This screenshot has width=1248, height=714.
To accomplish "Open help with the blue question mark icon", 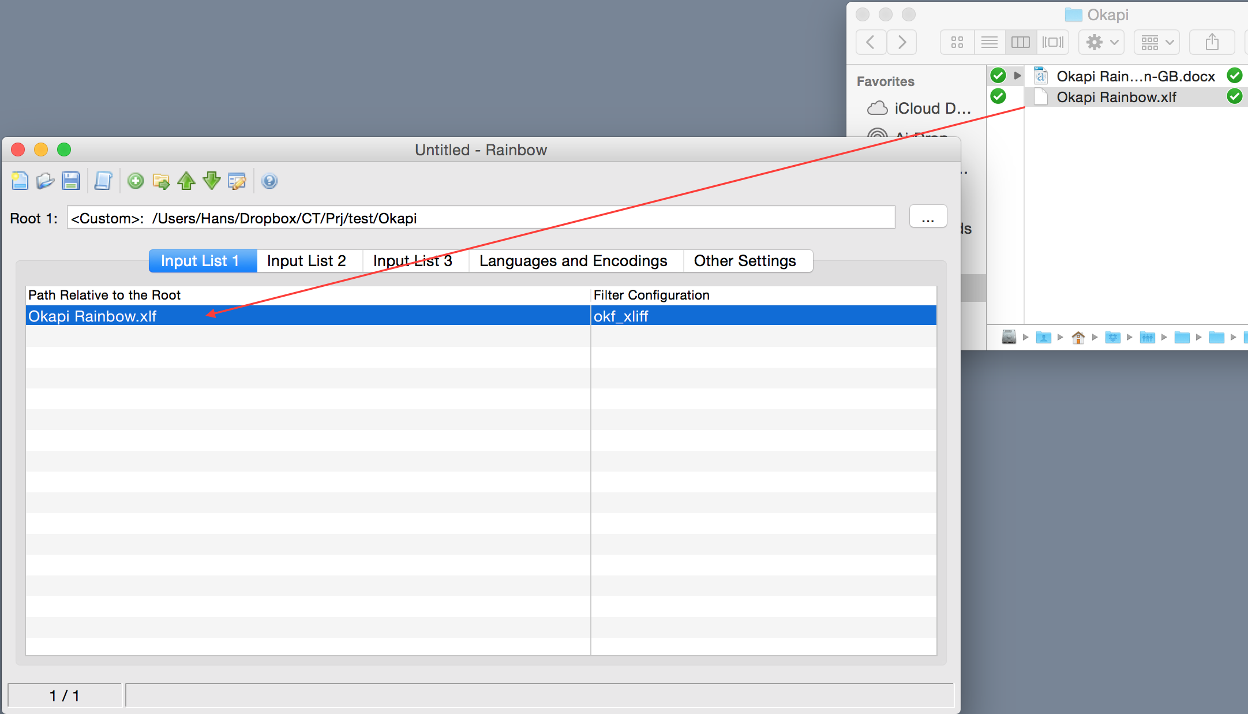I will coord(269,181).
